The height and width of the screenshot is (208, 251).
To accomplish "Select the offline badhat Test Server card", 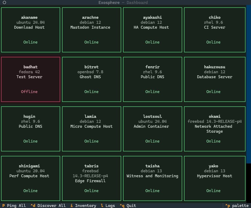I will pyautogui.click(x=30, y=79).
